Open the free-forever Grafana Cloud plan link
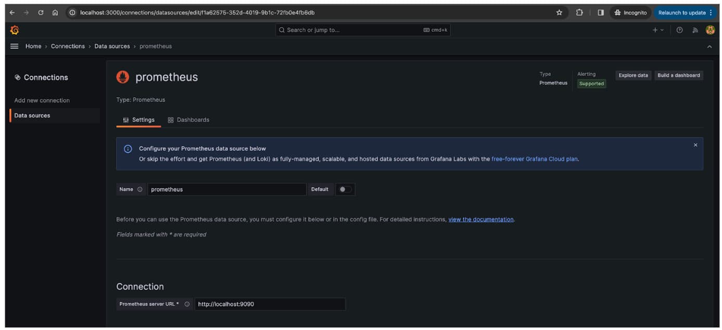This screenshot has height=330, width=722. pyautogui.click(x=534, y=159)
